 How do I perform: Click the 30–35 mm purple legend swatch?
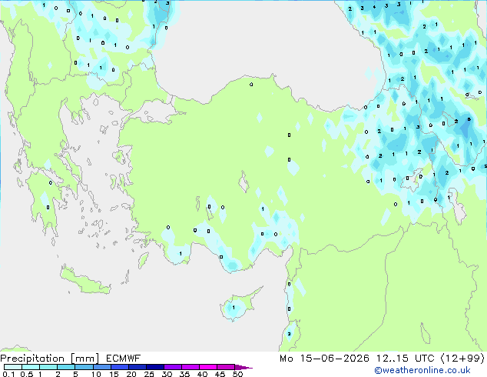(x=172, y=367)
